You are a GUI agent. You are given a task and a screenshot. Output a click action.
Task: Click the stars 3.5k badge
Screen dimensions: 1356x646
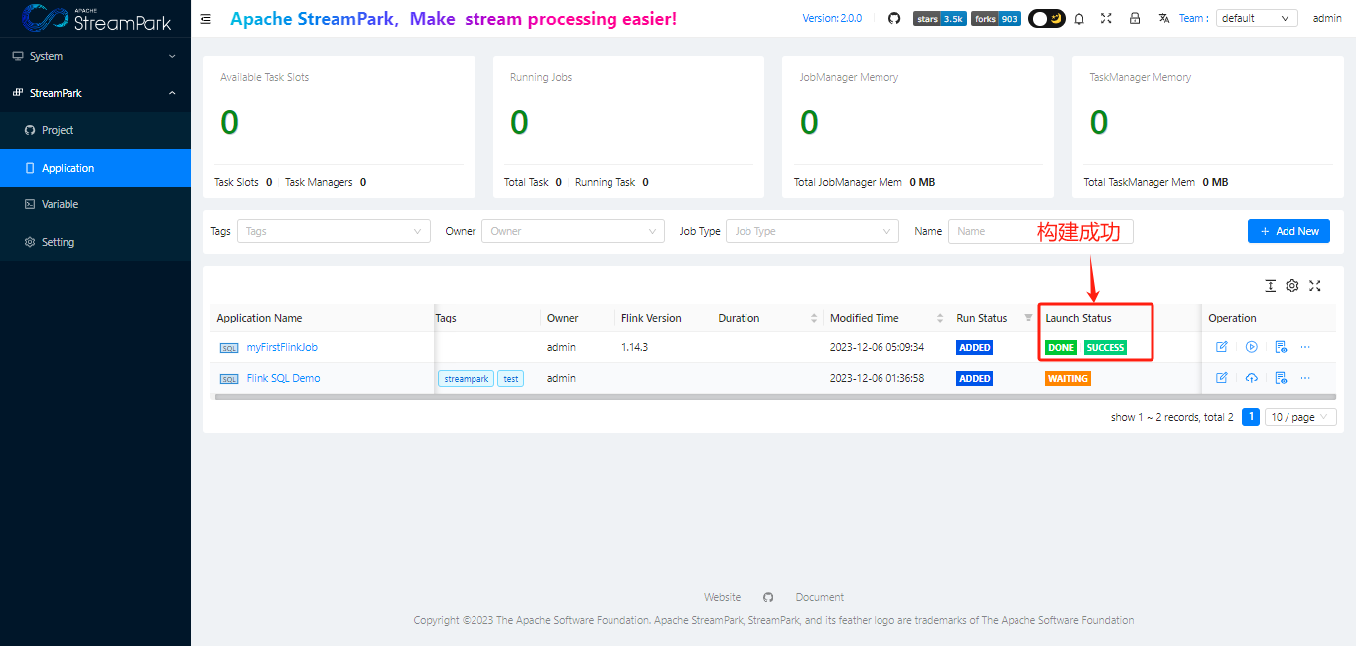coord(940,18)
